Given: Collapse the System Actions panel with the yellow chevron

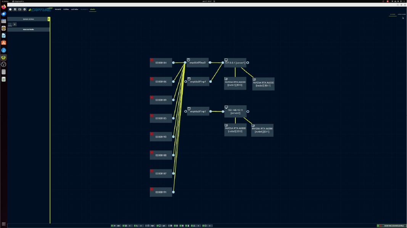Looking at the screenshot, I should click(49, 19).
